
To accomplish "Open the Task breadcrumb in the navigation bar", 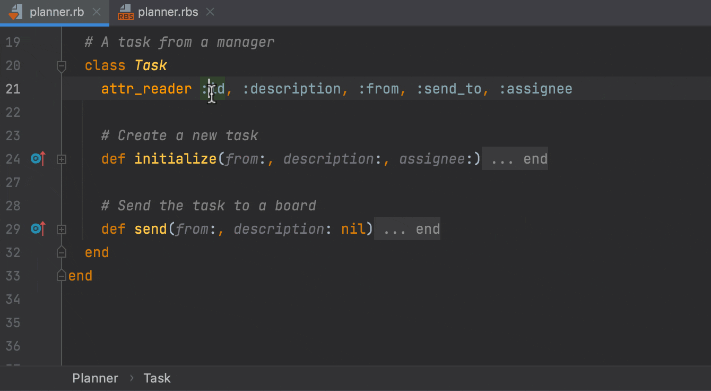I will coord(157,378).
